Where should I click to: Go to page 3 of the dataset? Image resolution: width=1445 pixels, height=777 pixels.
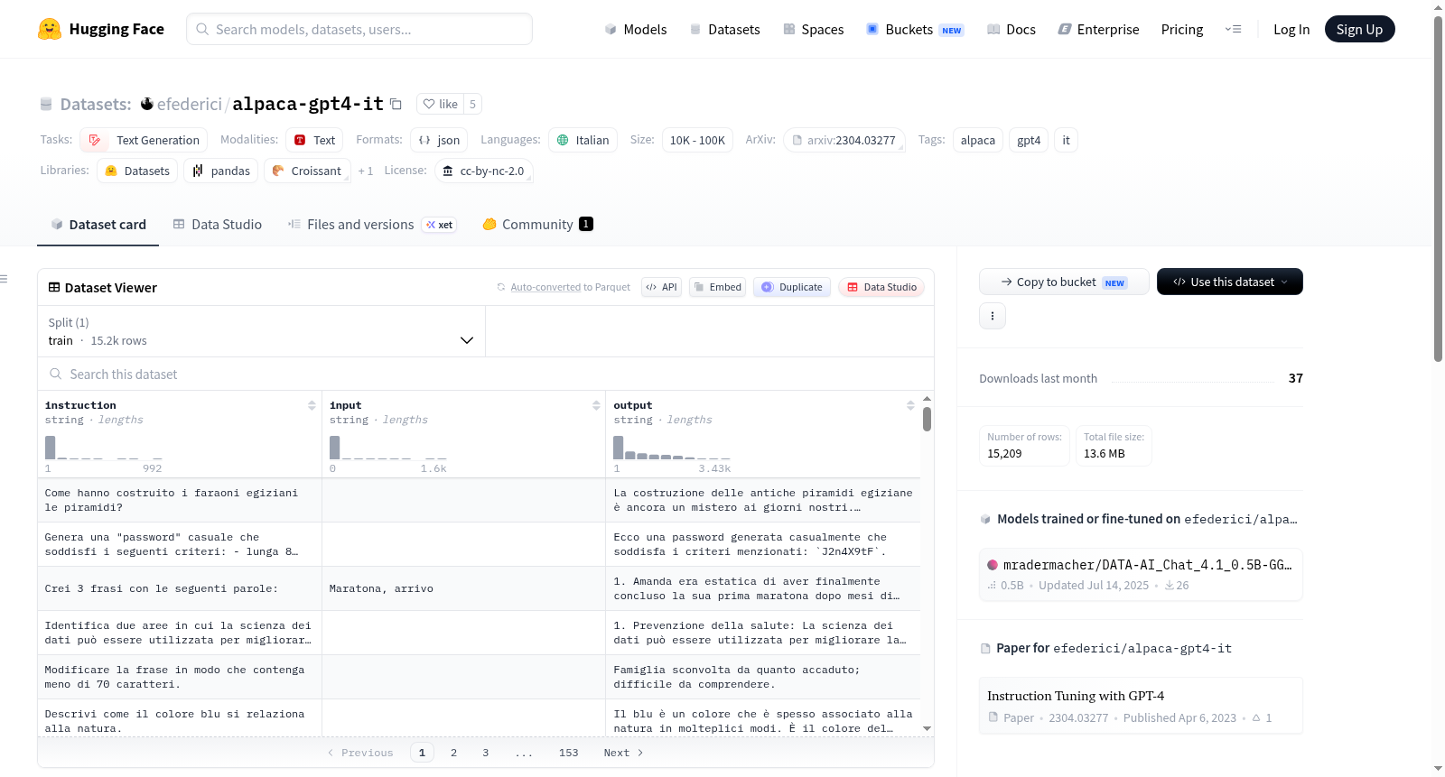[x=485, y=753]
